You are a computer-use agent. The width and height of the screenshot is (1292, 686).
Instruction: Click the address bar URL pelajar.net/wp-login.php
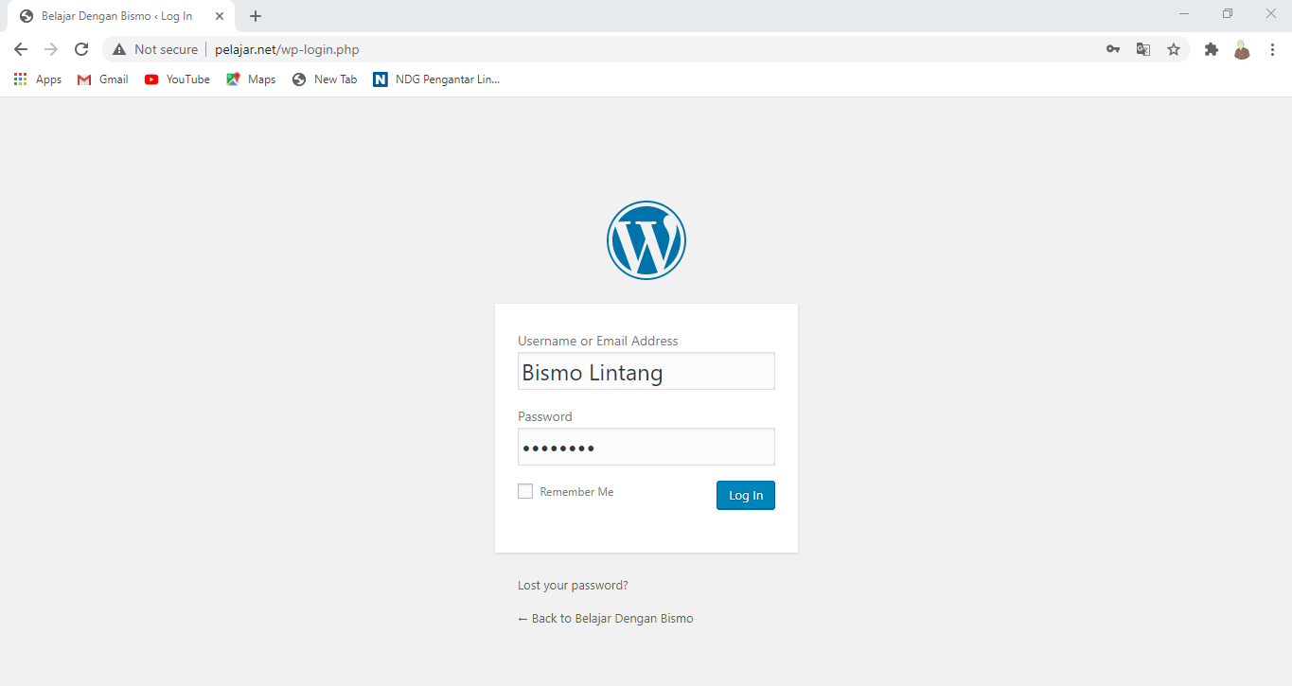click(x=287, y=49)
